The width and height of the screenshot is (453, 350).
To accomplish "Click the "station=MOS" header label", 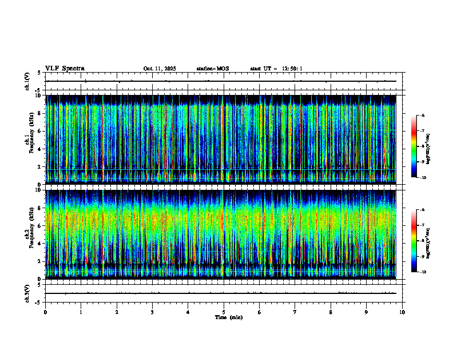I will click(x=213, y=69).
